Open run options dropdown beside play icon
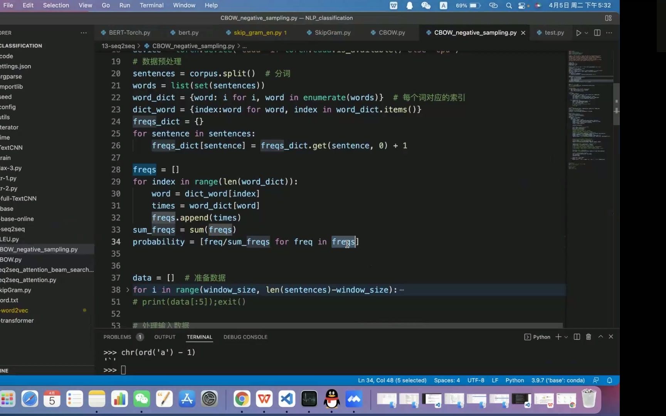 [586, 33]
